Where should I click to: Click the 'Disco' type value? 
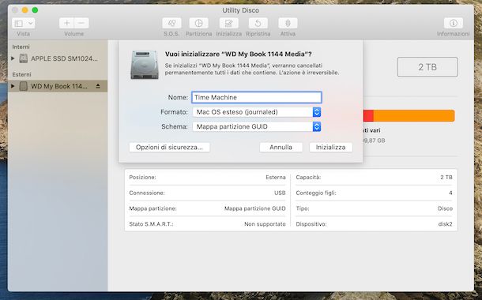pos(445,208)
